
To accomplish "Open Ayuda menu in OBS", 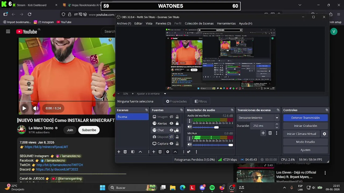I will tap(246, 23).
